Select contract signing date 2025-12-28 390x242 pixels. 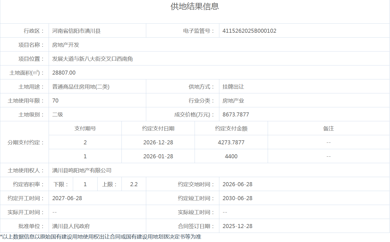[x=238, y=226]
